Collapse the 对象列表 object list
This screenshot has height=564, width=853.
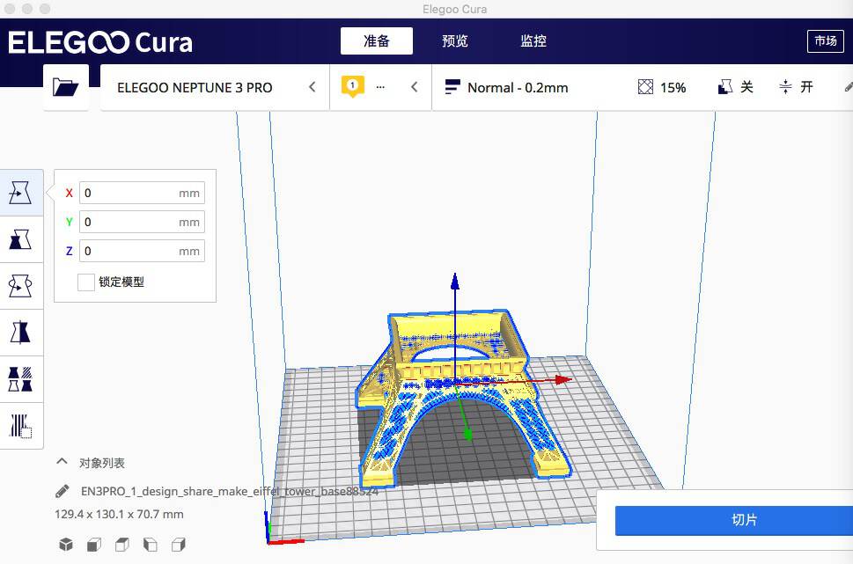pyautogui.click(x=62, y=462)
